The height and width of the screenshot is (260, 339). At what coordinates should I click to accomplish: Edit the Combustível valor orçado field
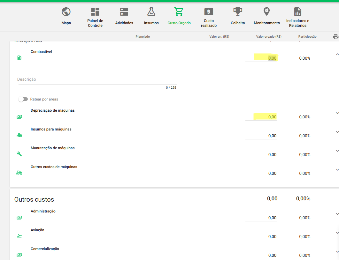click(x=261, y=58)
